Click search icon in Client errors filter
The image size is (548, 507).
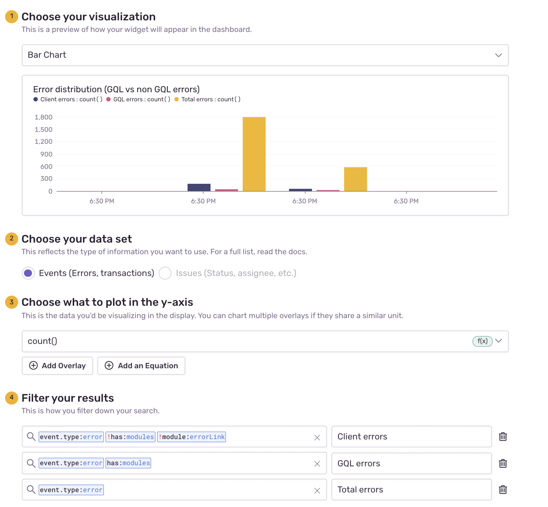point(31,437)
